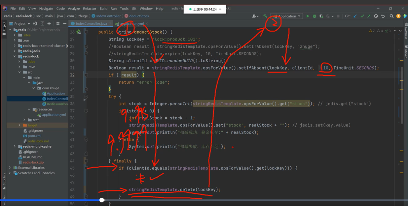The image size is (408, 206).
Task: Click the orange IDE update icon
Action: pos(398,16)
